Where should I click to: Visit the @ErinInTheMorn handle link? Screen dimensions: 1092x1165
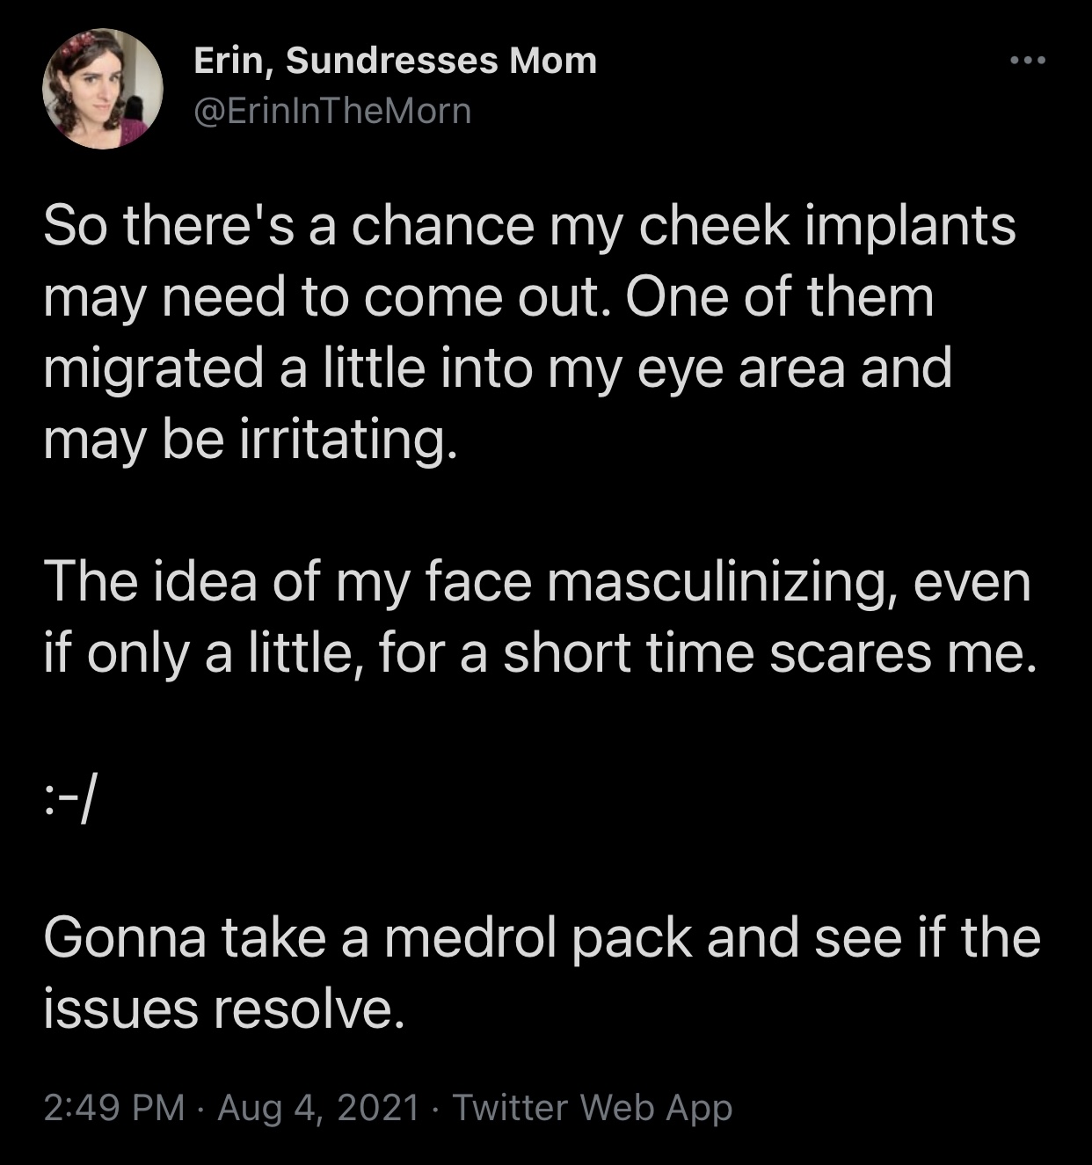332,111
